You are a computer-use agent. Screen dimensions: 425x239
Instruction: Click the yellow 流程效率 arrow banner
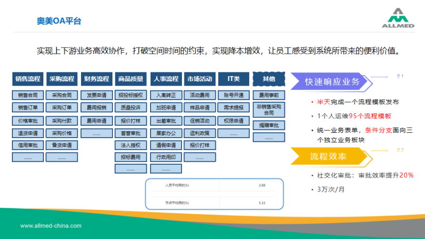(332, 156)
